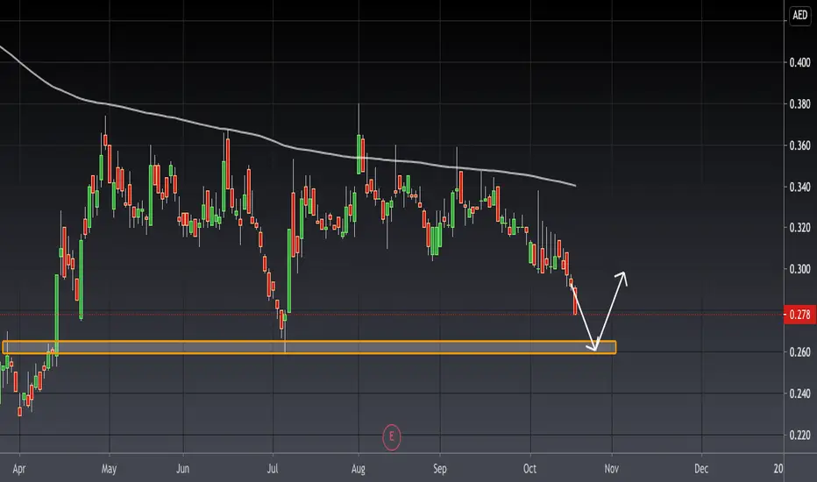Screen dimensions: 817x482
Task: Click the 0.220 price axis label
Action: [799, 435]
